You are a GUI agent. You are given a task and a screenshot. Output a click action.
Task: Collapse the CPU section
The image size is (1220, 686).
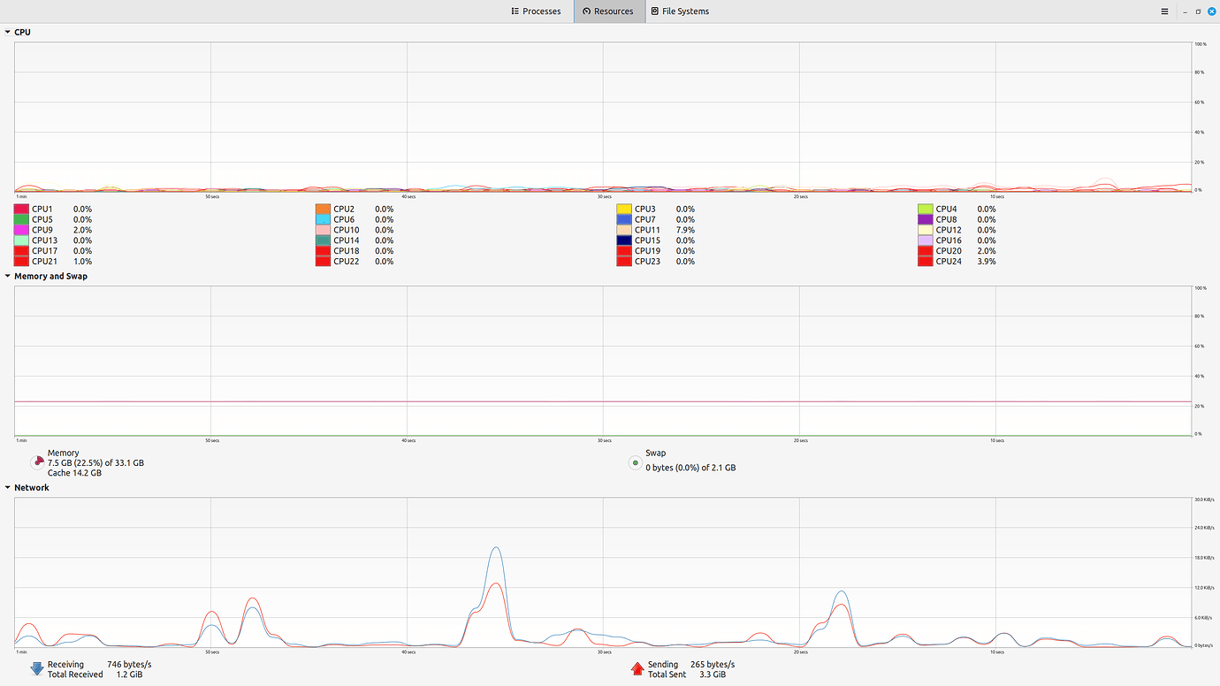(x=6, y=31)
